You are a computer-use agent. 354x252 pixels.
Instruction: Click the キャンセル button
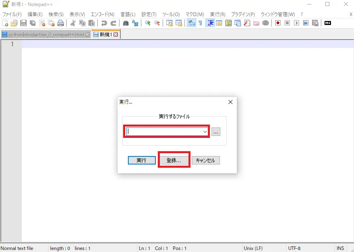tap(206, 160)
